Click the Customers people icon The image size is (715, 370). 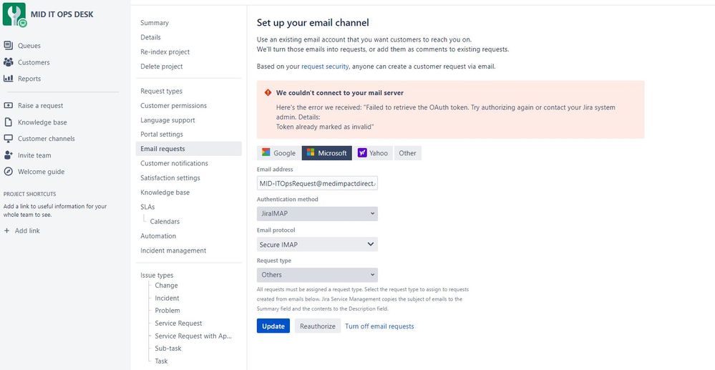pyautogui.click(x=9, y=62)
